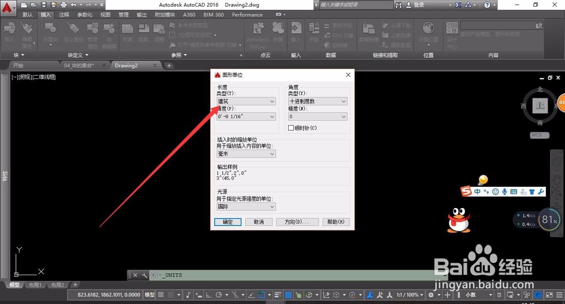Add a new drawing tab with plus button
Image resolution: width=565 pixels, height=304 pixels.
[169, 65]
